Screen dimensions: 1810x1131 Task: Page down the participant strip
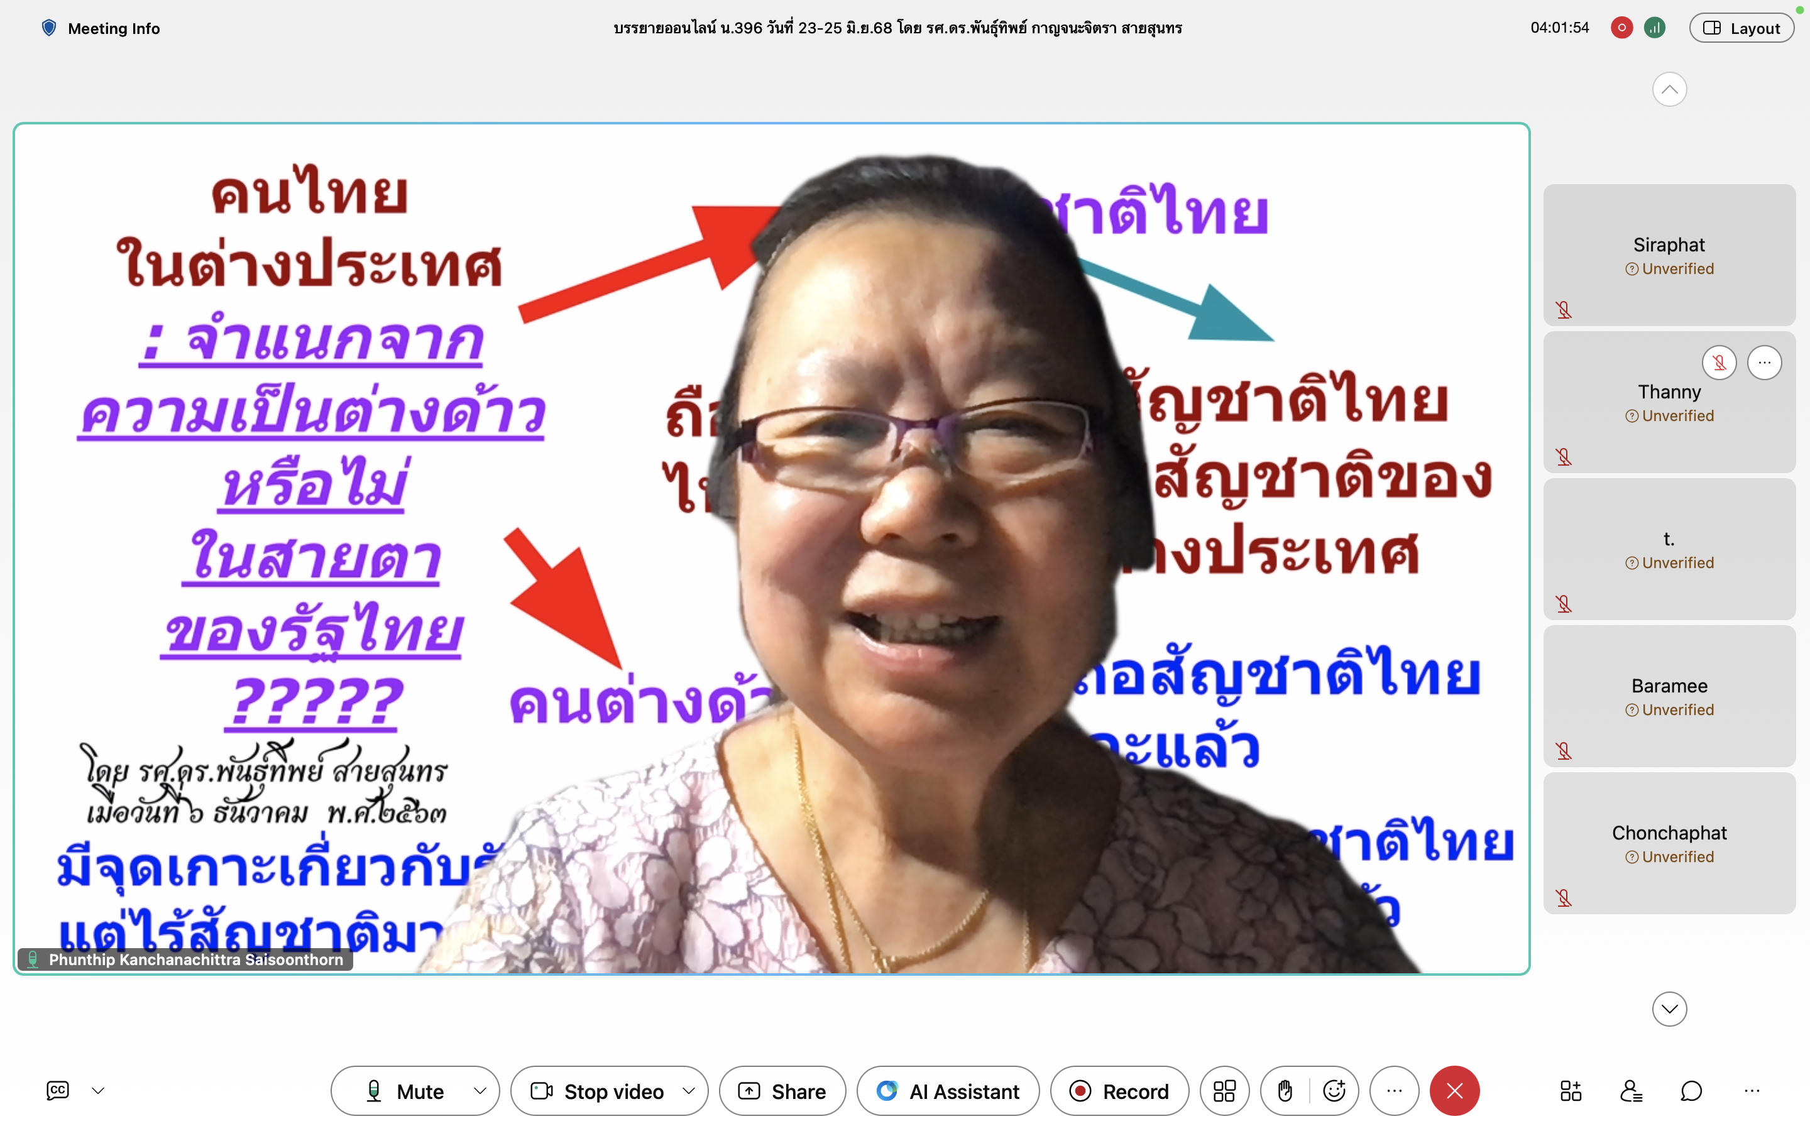pos(1669,1009)
